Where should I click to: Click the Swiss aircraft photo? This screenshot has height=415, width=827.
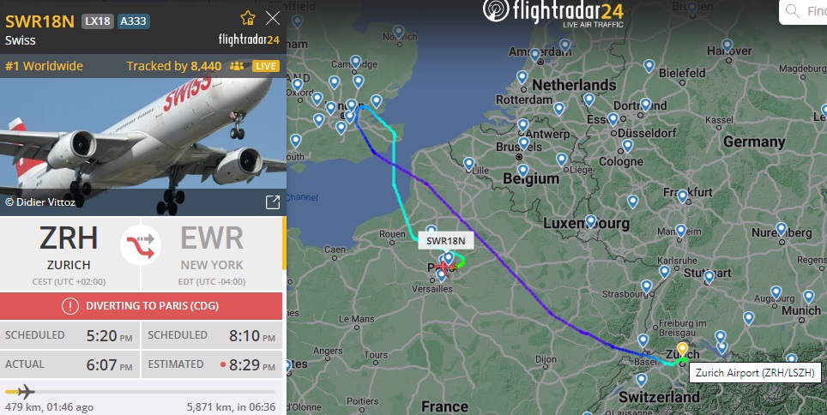(143, 147)
